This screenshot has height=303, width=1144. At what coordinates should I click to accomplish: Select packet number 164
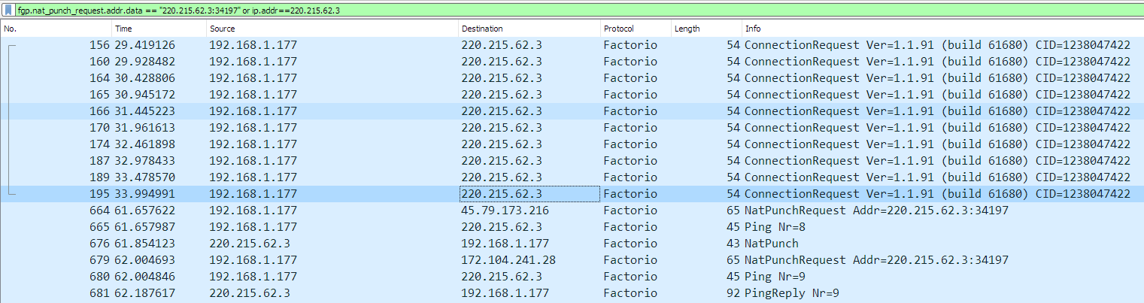[x=572, y=77]
